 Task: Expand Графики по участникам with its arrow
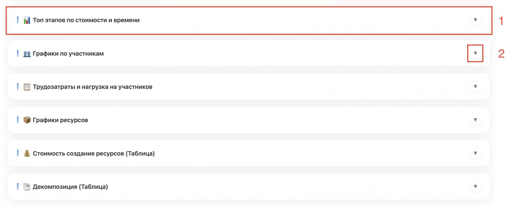point(475,53)
